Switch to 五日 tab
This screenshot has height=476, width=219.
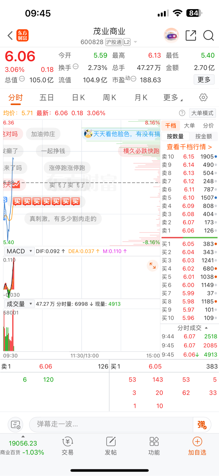point(47,98)
